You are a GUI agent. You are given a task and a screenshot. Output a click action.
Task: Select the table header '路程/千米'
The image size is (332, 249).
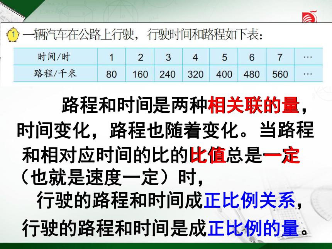click(55, 73)
